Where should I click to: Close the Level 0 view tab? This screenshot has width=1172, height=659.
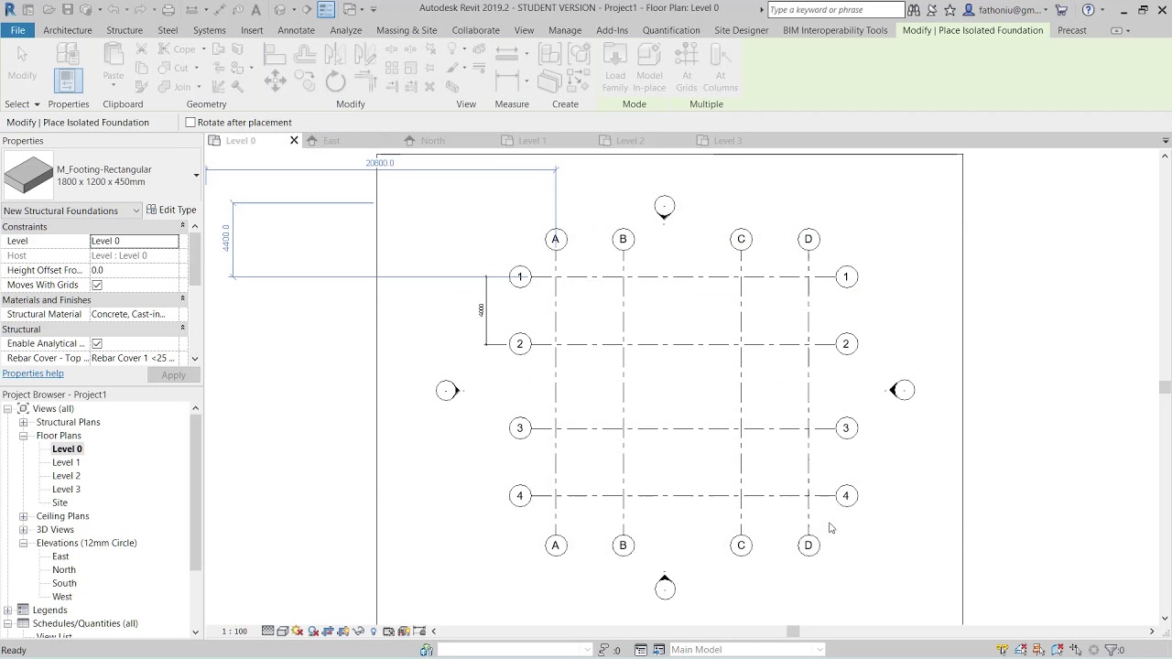pyautogui.click(x=294, y=141)
